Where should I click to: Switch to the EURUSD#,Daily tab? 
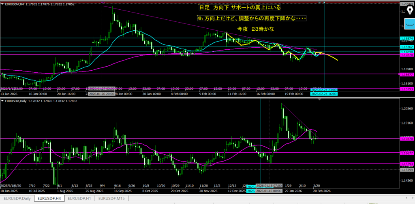[17, 198]
